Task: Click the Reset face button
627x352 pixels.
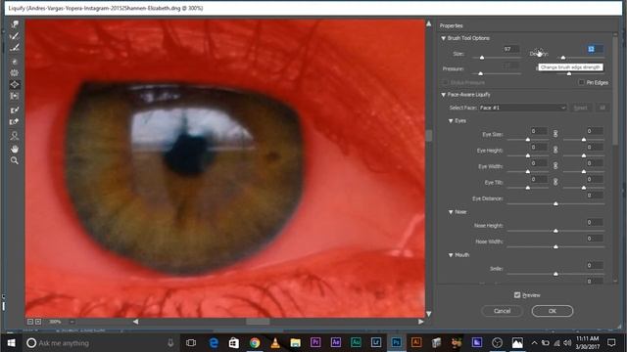Action: pyautogui.click(x=581, y=108)
